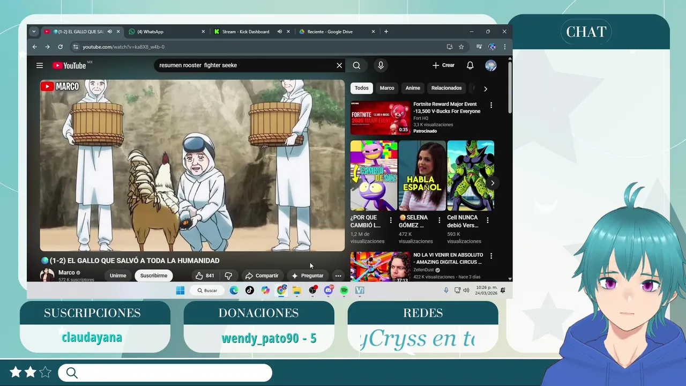Open TikTok from the taskbar
The image size is (686, 386).
point(250,290)
